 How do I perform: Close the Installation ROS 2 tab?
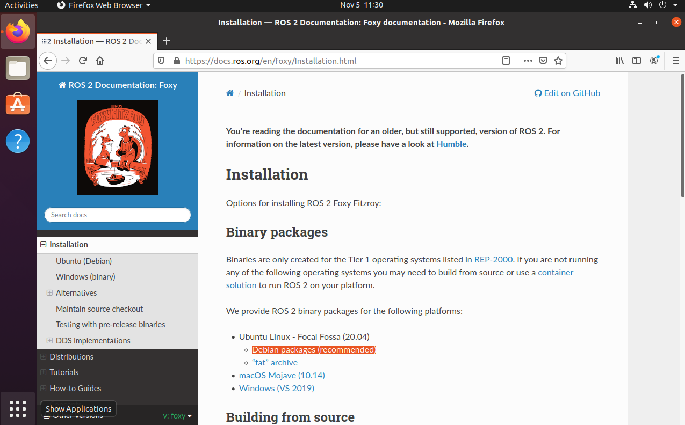coord(149,41)
